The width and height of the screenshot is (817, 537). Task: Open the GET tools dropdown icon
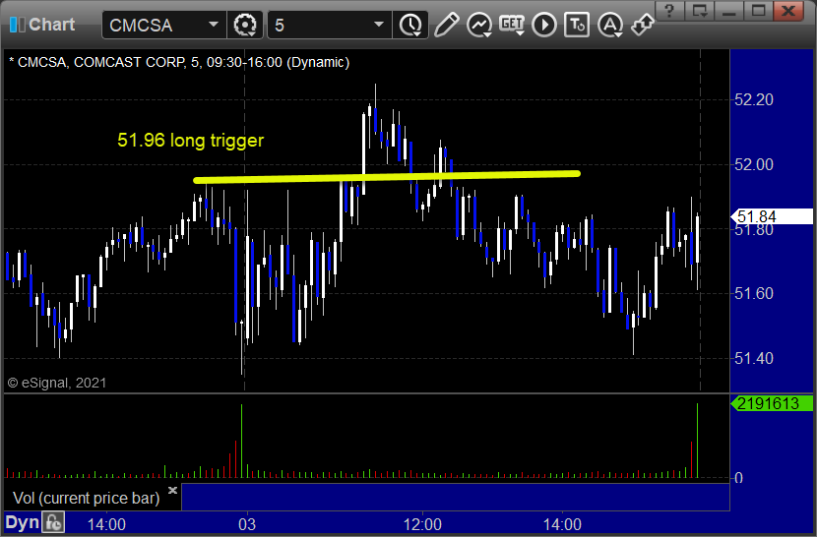point(512,25)
